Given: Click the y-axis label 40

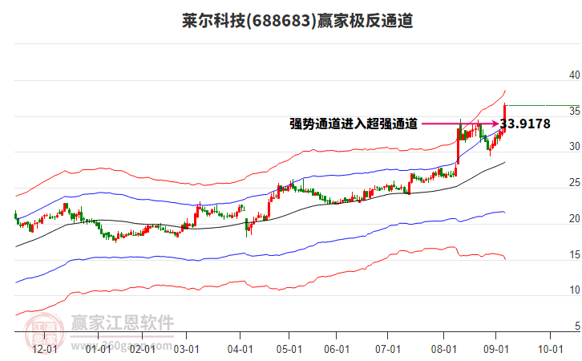Looking at the screenshot, I should 574,75.
